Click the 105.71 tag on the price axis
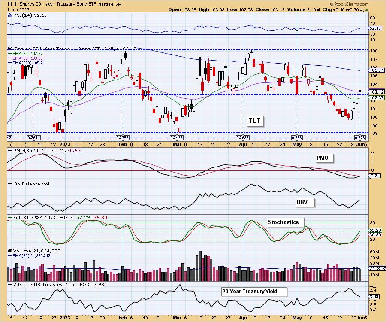The image size is (386, 322). (x=377, y=70)
